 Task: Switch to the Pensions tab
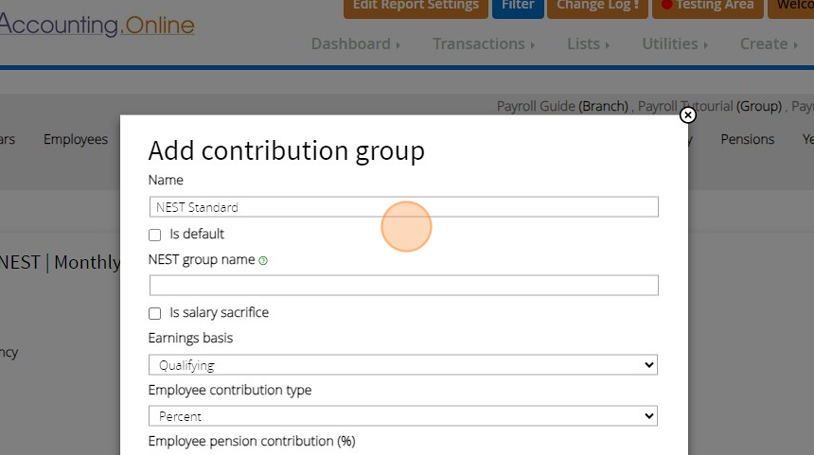[x=747, y=139]
